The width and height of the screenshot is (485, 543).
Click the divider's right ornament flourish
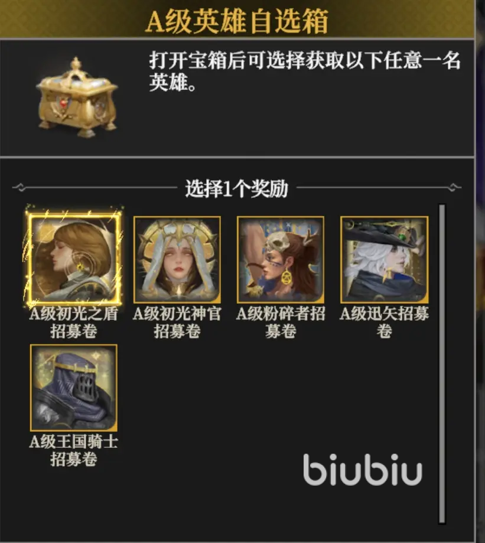[x=454, y=188]
